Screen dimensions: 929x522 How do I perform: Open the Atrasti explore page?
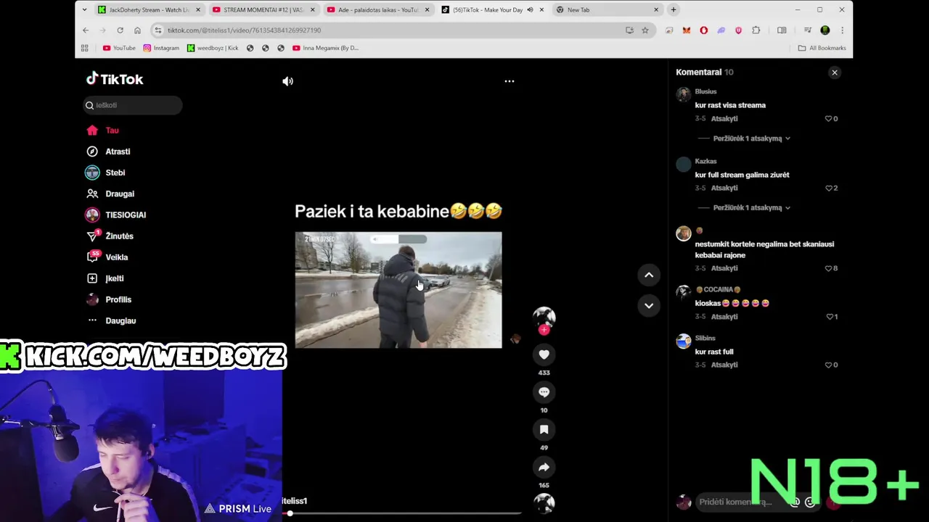point(118,152)
